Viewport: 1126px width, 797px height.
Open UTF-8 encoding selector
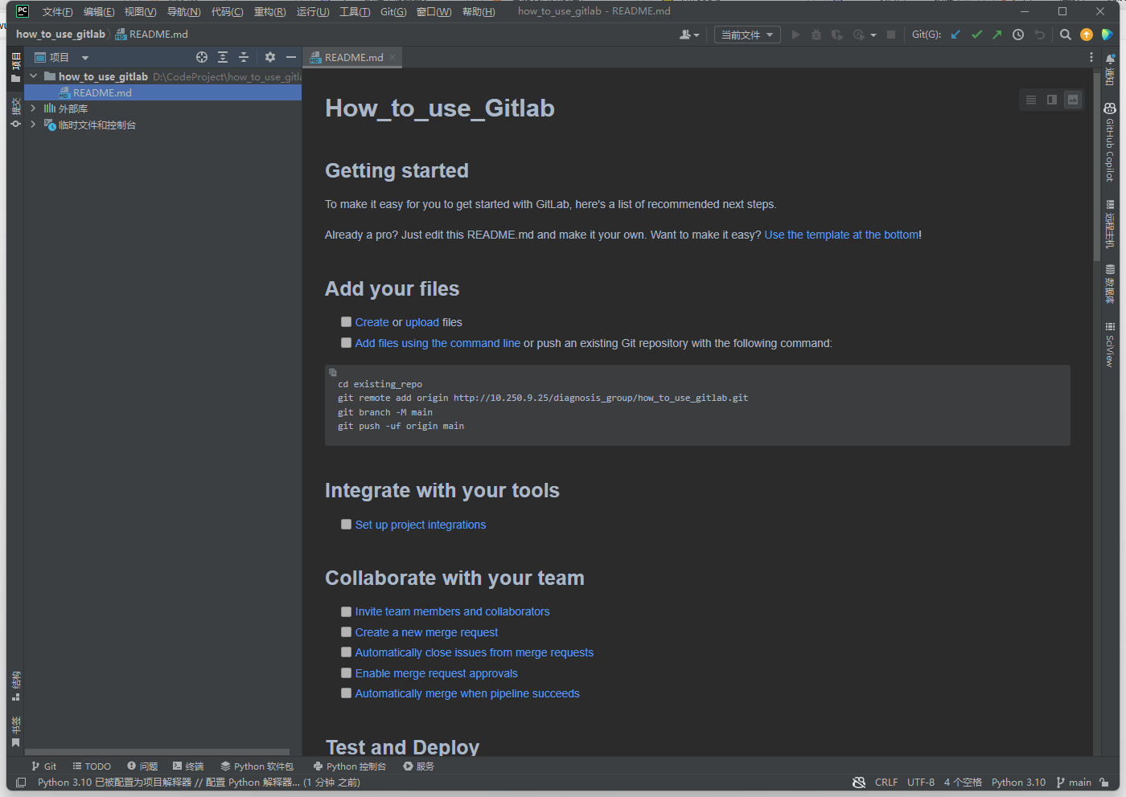pos(921,783)
